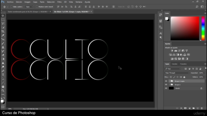
Task: Select the Pen tool
Action: click(x=3, y=71)
